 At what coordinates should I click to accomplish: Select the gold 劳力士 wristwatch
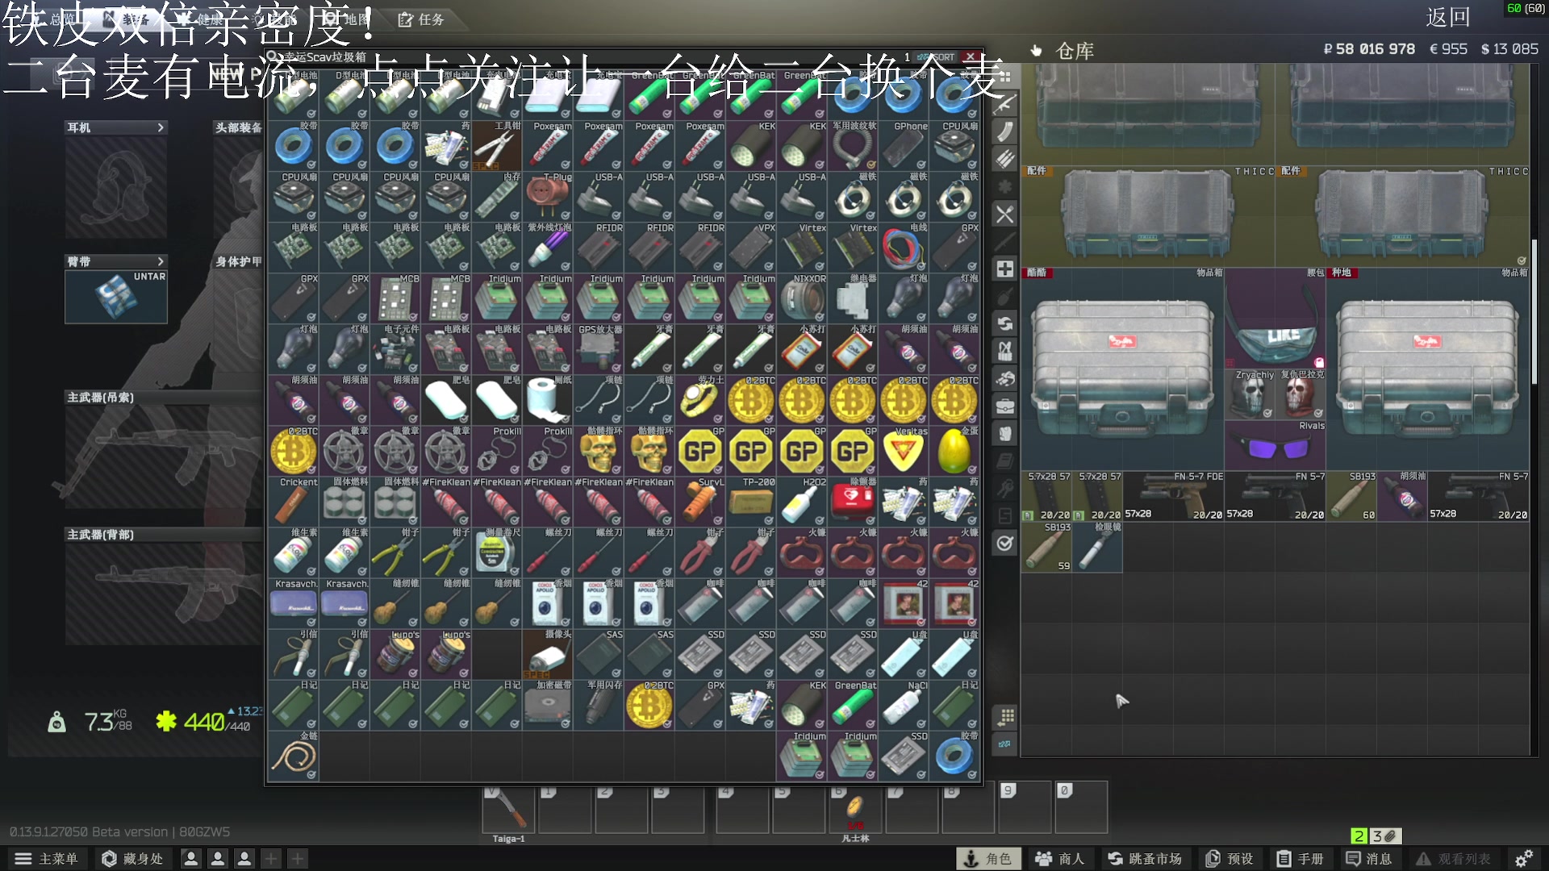click(x=700, y=400)
